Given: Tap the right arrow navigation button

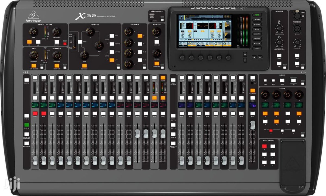Looking at the screenshot, I should coord(260,57).
